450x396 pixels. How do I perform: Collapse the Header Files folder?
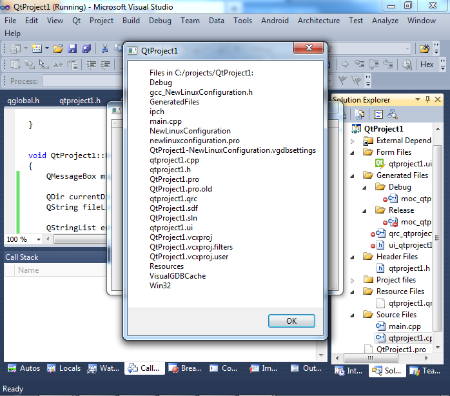[352, 257]
